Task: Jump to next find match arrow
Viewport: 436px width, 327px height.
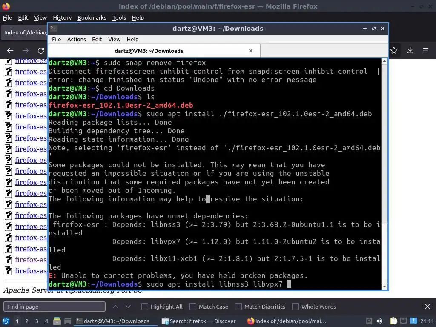Action: [x=128, y=307]
